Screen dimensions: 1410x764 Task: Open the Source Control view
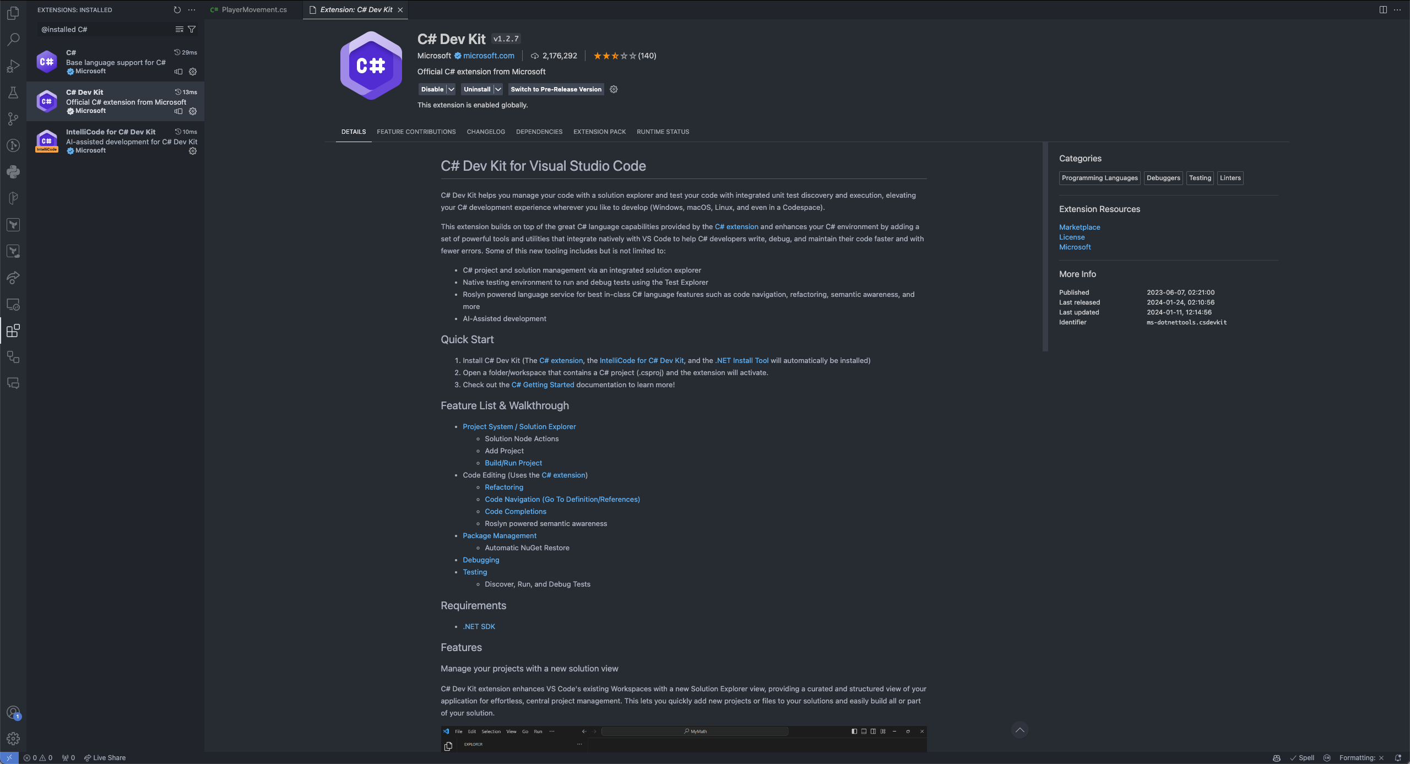click(13, 119)
